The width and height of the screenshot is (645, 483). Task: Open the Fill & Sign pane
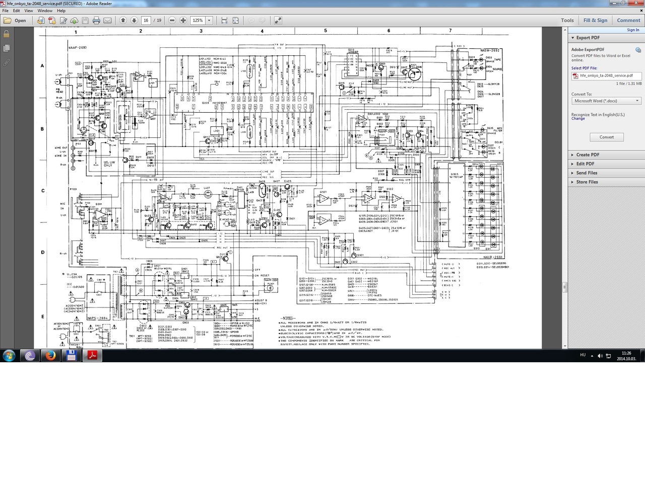point(595,21)
